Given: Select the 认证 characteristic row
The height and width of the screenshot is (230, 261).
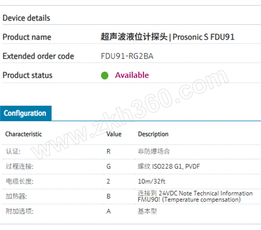Looking at the screenshot, I should [132, 152].
